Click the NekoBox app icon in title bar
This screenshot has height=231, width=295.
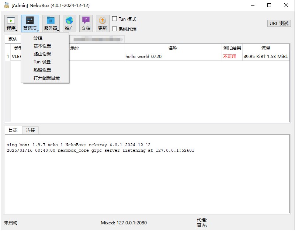(7, 5)
